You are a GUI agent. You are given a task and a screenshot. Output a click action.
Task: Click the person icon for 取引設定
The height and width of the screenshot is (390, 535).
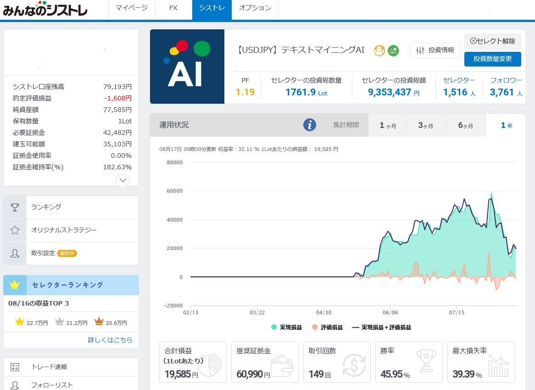(x=15, y=253)
